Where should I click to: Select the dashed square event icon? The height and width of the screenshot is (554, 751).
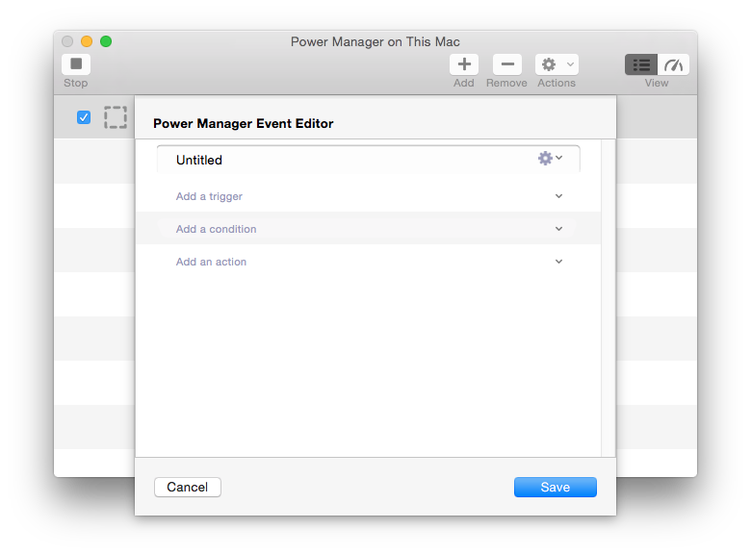116,117
